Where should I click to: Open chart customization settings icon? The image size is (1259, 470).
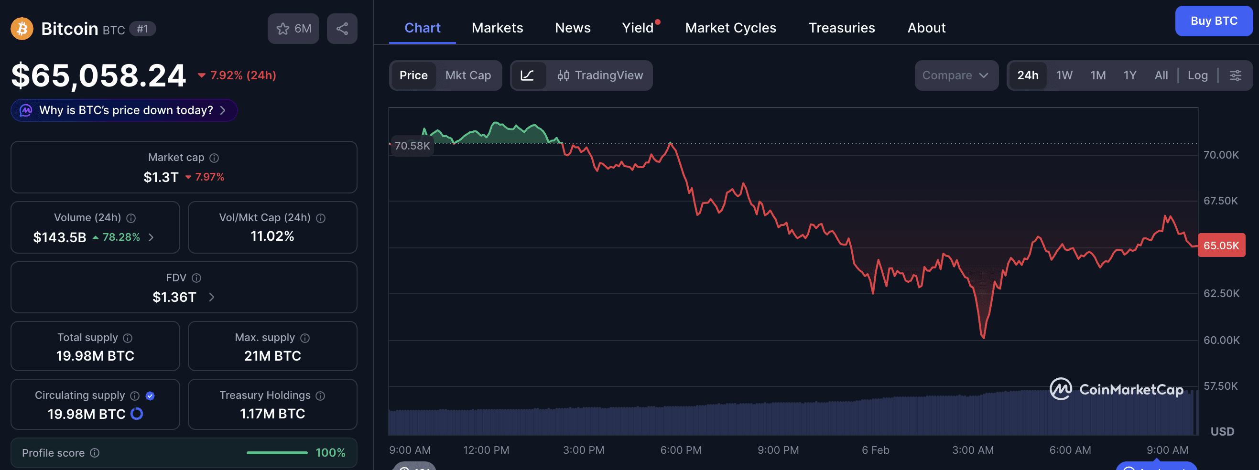1237,75
